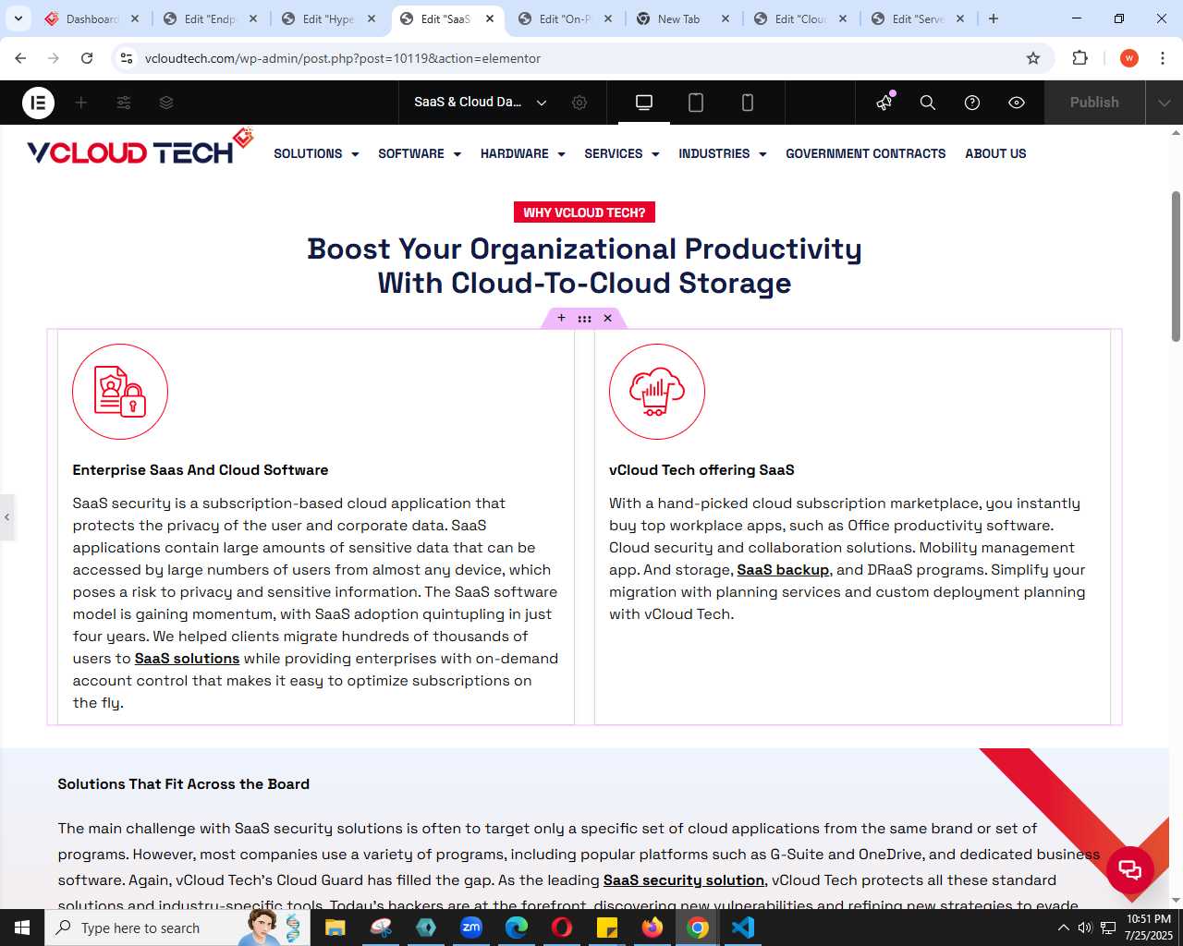Bookmark this page with the star

click(x=1033, y=58)
